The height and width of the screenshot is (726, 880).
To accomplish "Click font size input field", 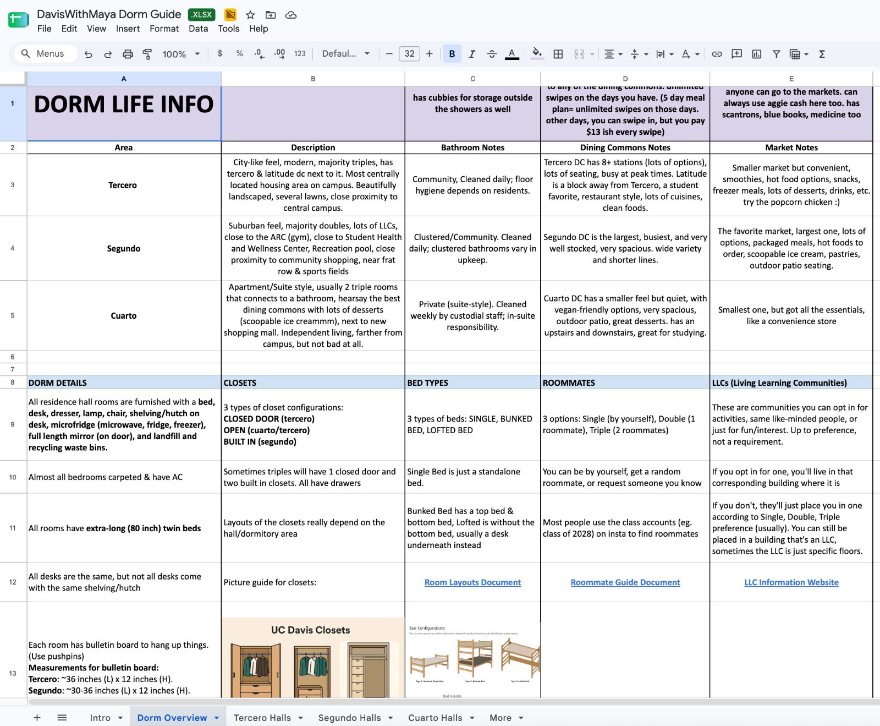I will [410, 53].
